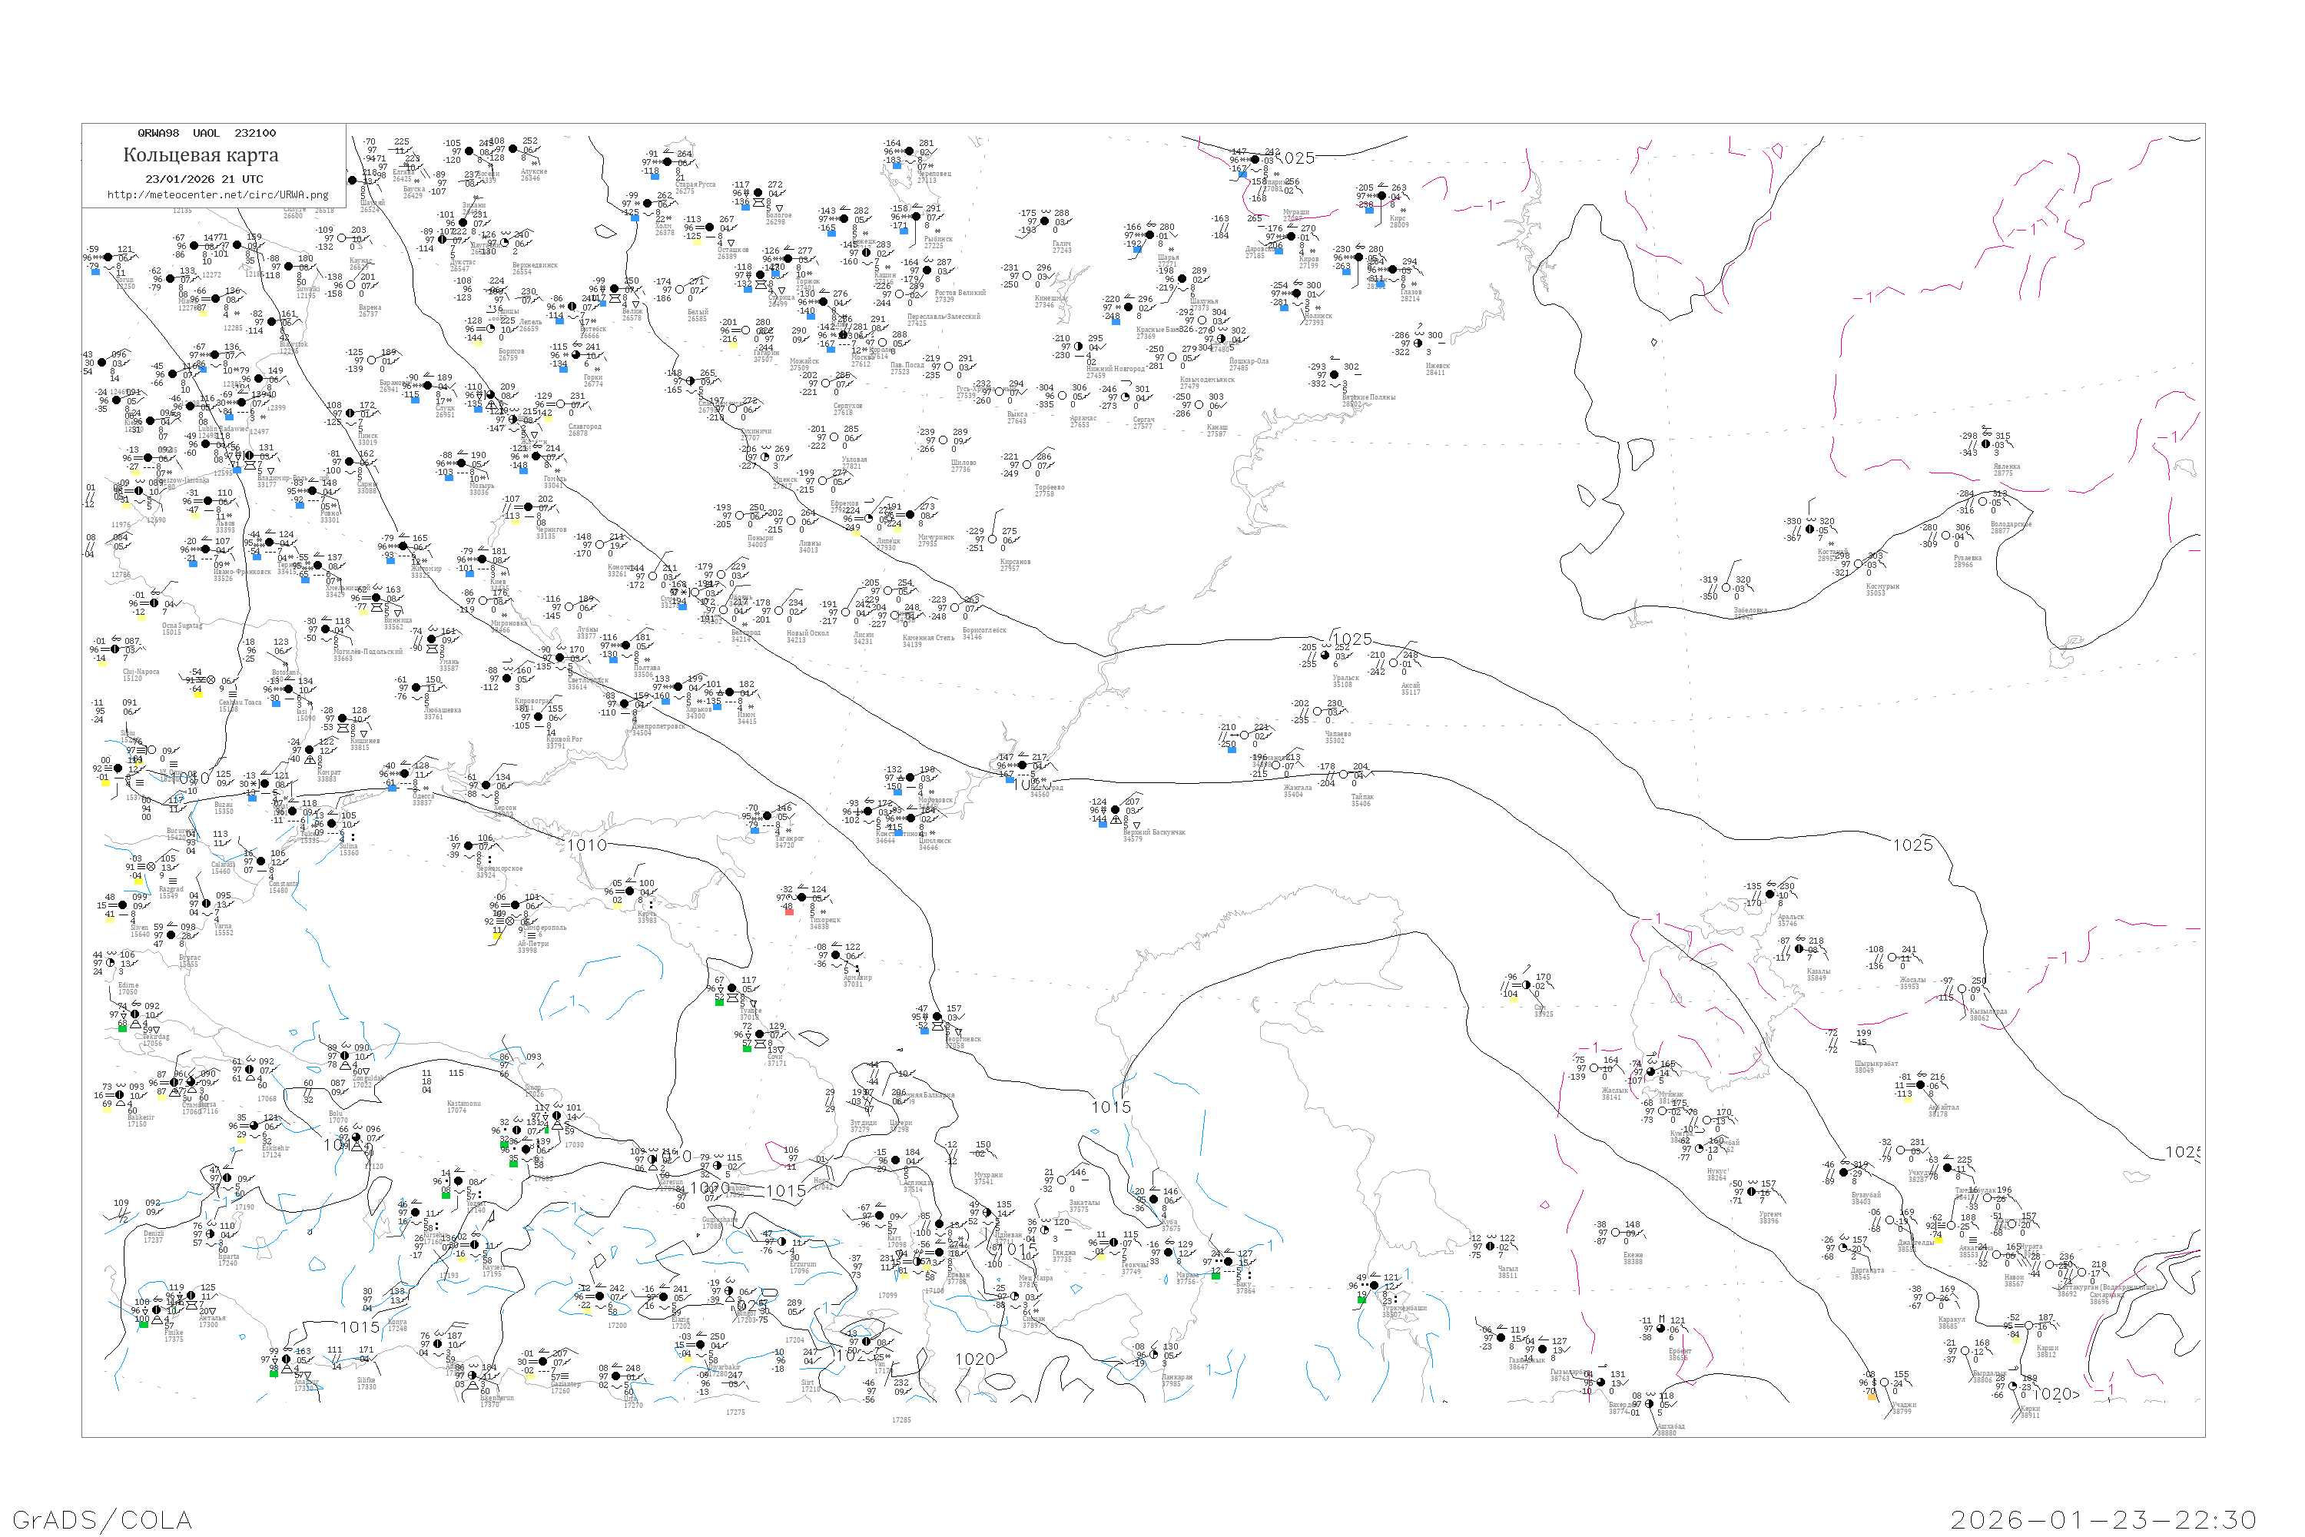
Task: Click the Тайпак station circle on the isobar
Action: tap(1342, 775)
